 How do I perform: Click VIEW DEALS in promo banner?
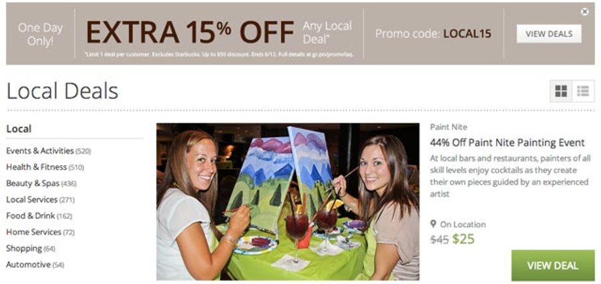[x=549, y=34]
